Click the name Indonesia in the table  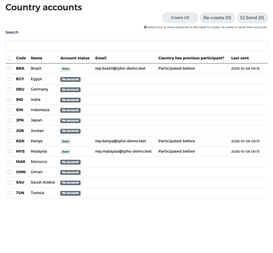pos(40,110)
